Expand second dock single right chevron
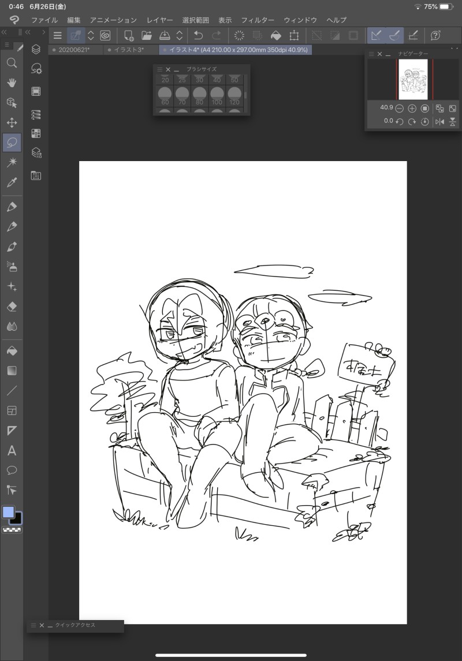This screenshot has width=462, height=661. point(43,32)
